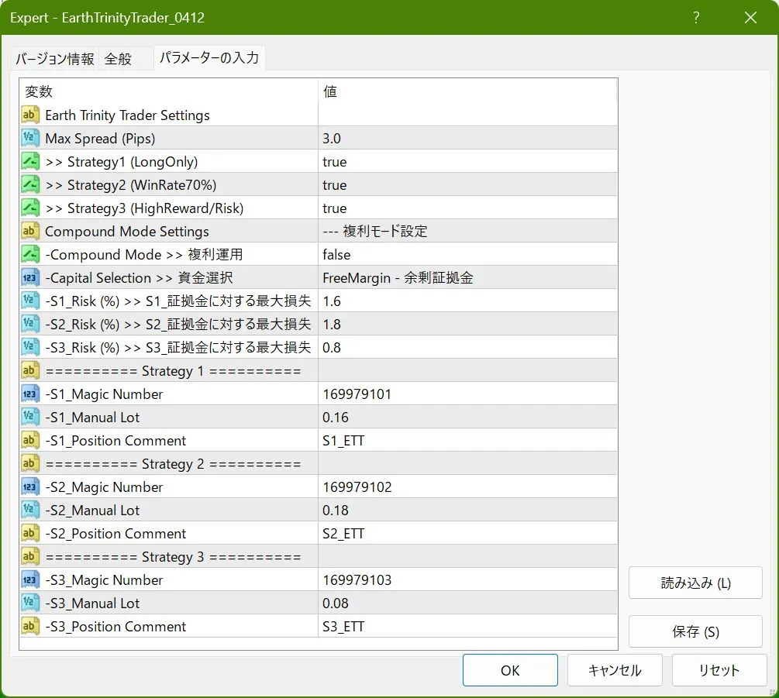Select the S1_Risk (%) value field 1.6
This screenshot has height=698, width=779.
click(x=332, y=301)
